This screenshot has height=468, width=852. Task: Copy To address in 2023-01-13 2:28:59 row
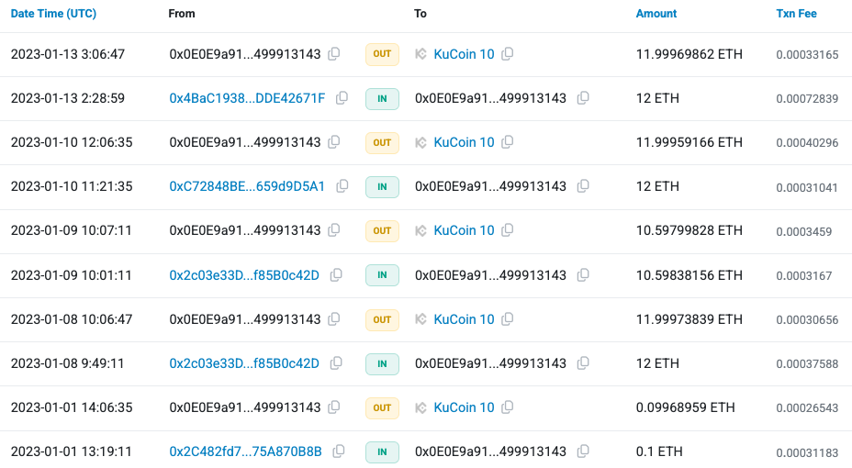(x=580, y=98)
